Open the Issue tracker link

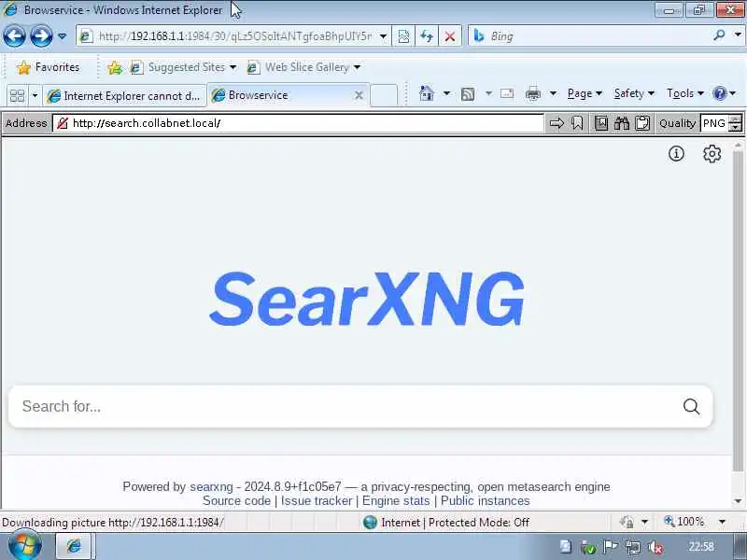coord(317,501)
